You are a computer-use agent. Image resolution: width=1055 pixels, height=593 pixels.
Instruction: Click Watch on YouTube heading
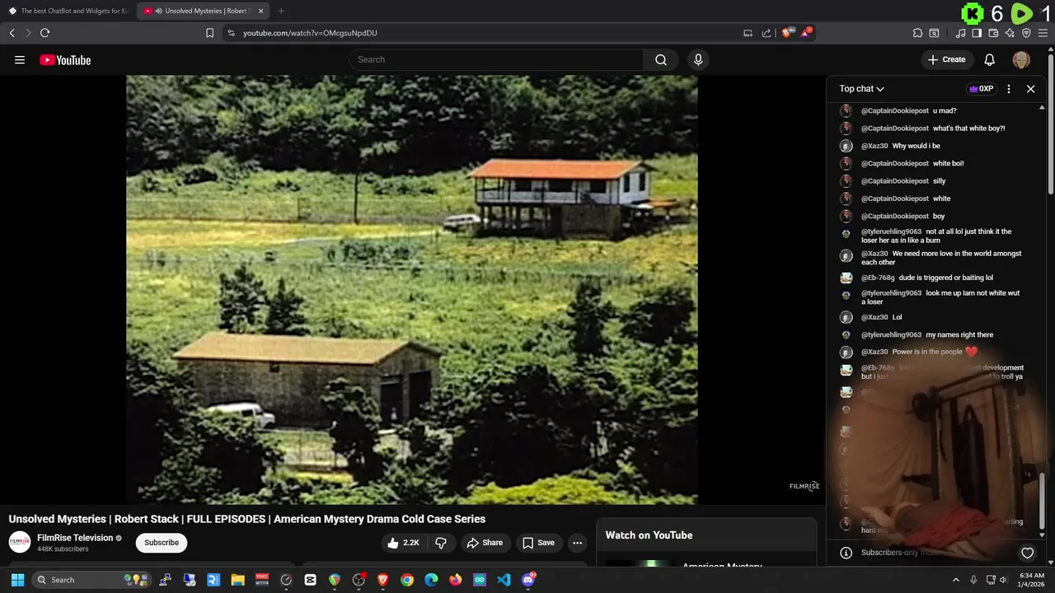pos(649,535)
